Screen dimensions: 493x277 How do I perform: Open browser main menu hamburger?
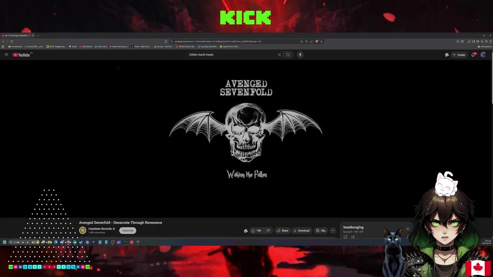point(491,41)
